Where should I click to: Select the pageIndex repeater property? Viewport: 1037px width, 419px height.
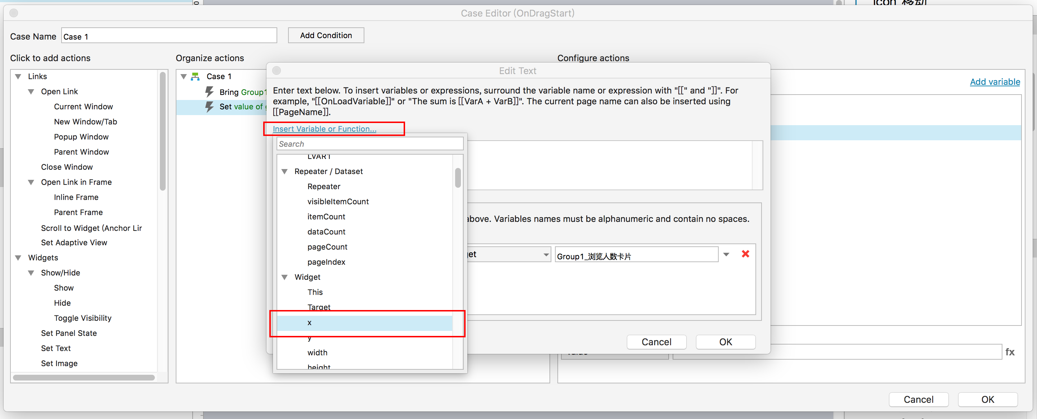coord(326,262)
